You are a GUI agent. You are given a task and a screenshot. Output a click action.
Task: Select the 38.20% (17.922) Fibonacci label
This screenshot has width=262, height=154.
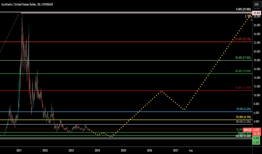243,58
